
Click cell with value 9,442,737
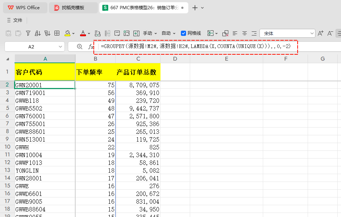click(138, 108)
